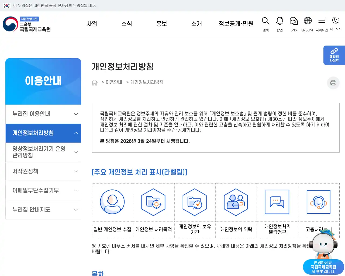Click the 본 방침은 2026년 3월 24일부터 시행됩니다 text
The image size is (345, 276).
[x=145, y=141]
